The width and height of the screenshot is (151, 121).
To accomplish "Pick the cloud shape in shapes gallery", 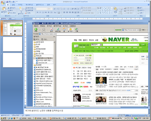I will [x=98, y=13].
